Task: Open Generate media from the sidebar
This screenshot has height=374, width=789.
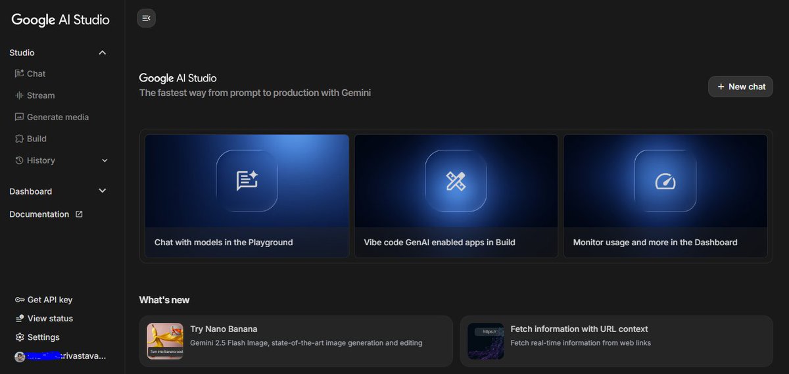Action: 58,117
